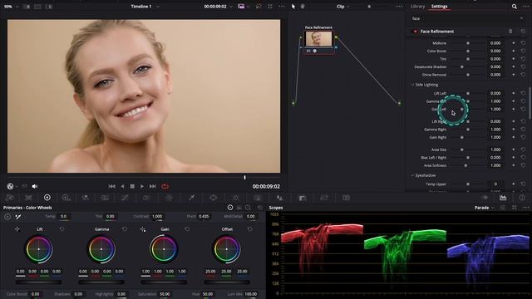Screen dimensions: 532x299
Task: Select the hand pan tool above node graph
Action: [303, 7]
